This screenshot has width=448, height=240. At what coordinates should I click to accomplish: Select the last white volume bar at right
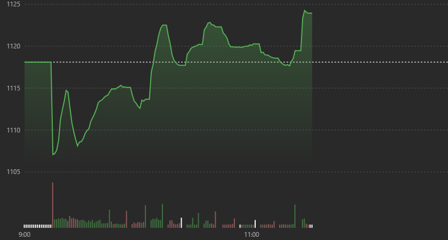(x=312, y=226)
